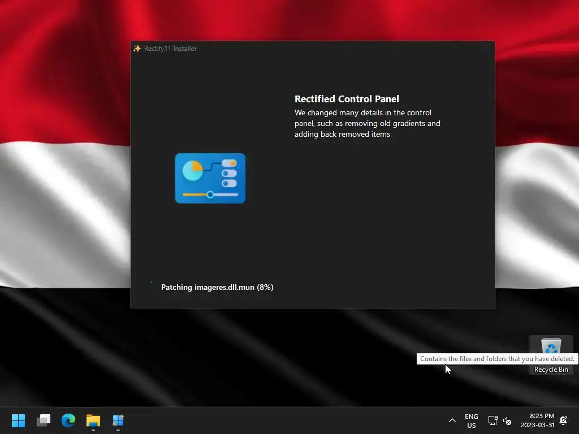This screenshot has height=434, width=579.
Task: Click the muted volume tray icon
Action: 507,420
